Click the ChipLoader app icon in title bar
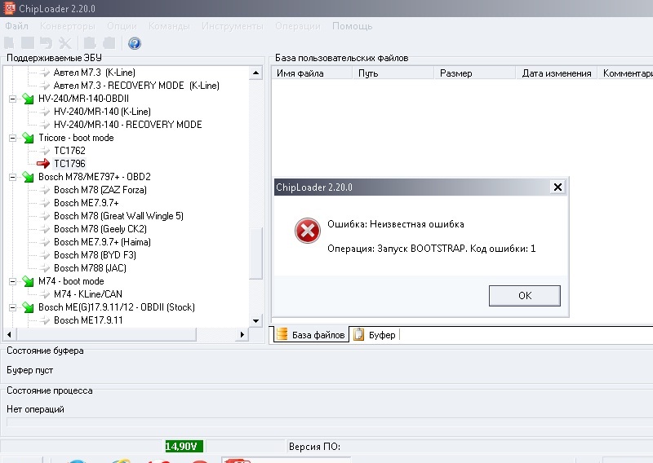The image size is (653, 463). pyautogui.click(x=8, y=7)
